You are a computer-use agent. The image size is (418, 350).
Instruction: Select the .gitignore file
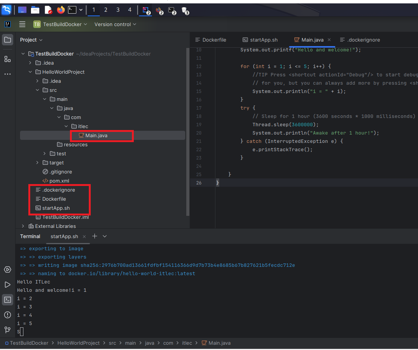coord(57,172)
